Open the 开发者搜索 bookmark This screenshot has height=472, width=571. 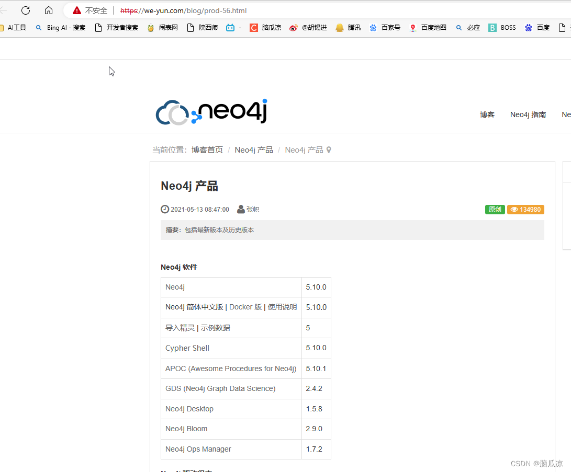[117, 28]
